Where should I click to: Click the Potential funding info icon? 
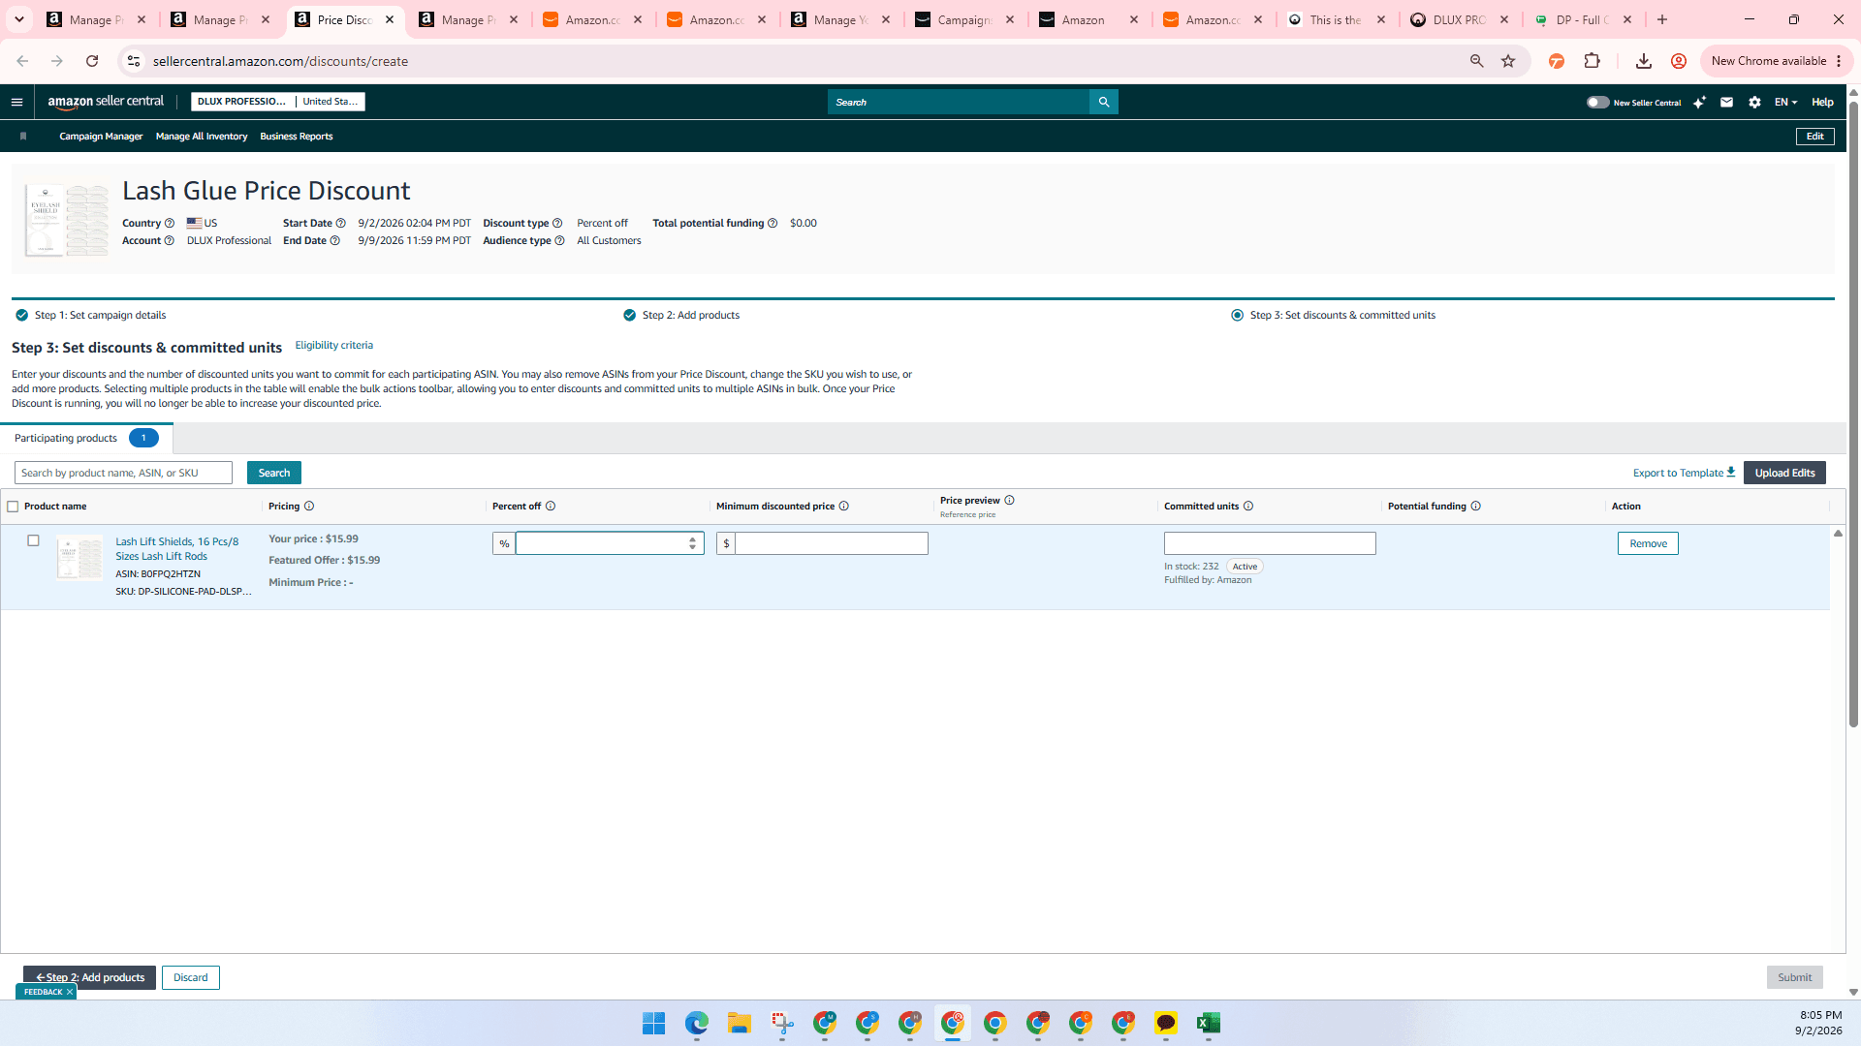tap(1476, 507)
